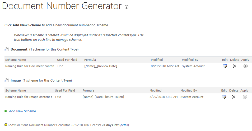252x131 pixels.
Task: Click the Document content type wrench icon
Action: coord(7,49)
